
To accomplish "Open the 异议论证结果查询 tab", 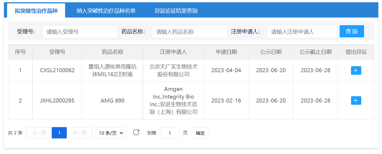I will coord(176,11).
